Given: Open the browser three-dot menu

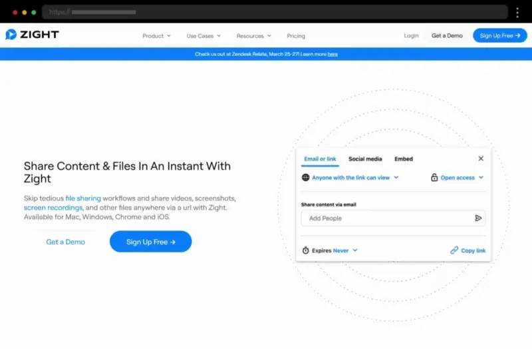Looking at the screenshot, I should pos(517,12).
